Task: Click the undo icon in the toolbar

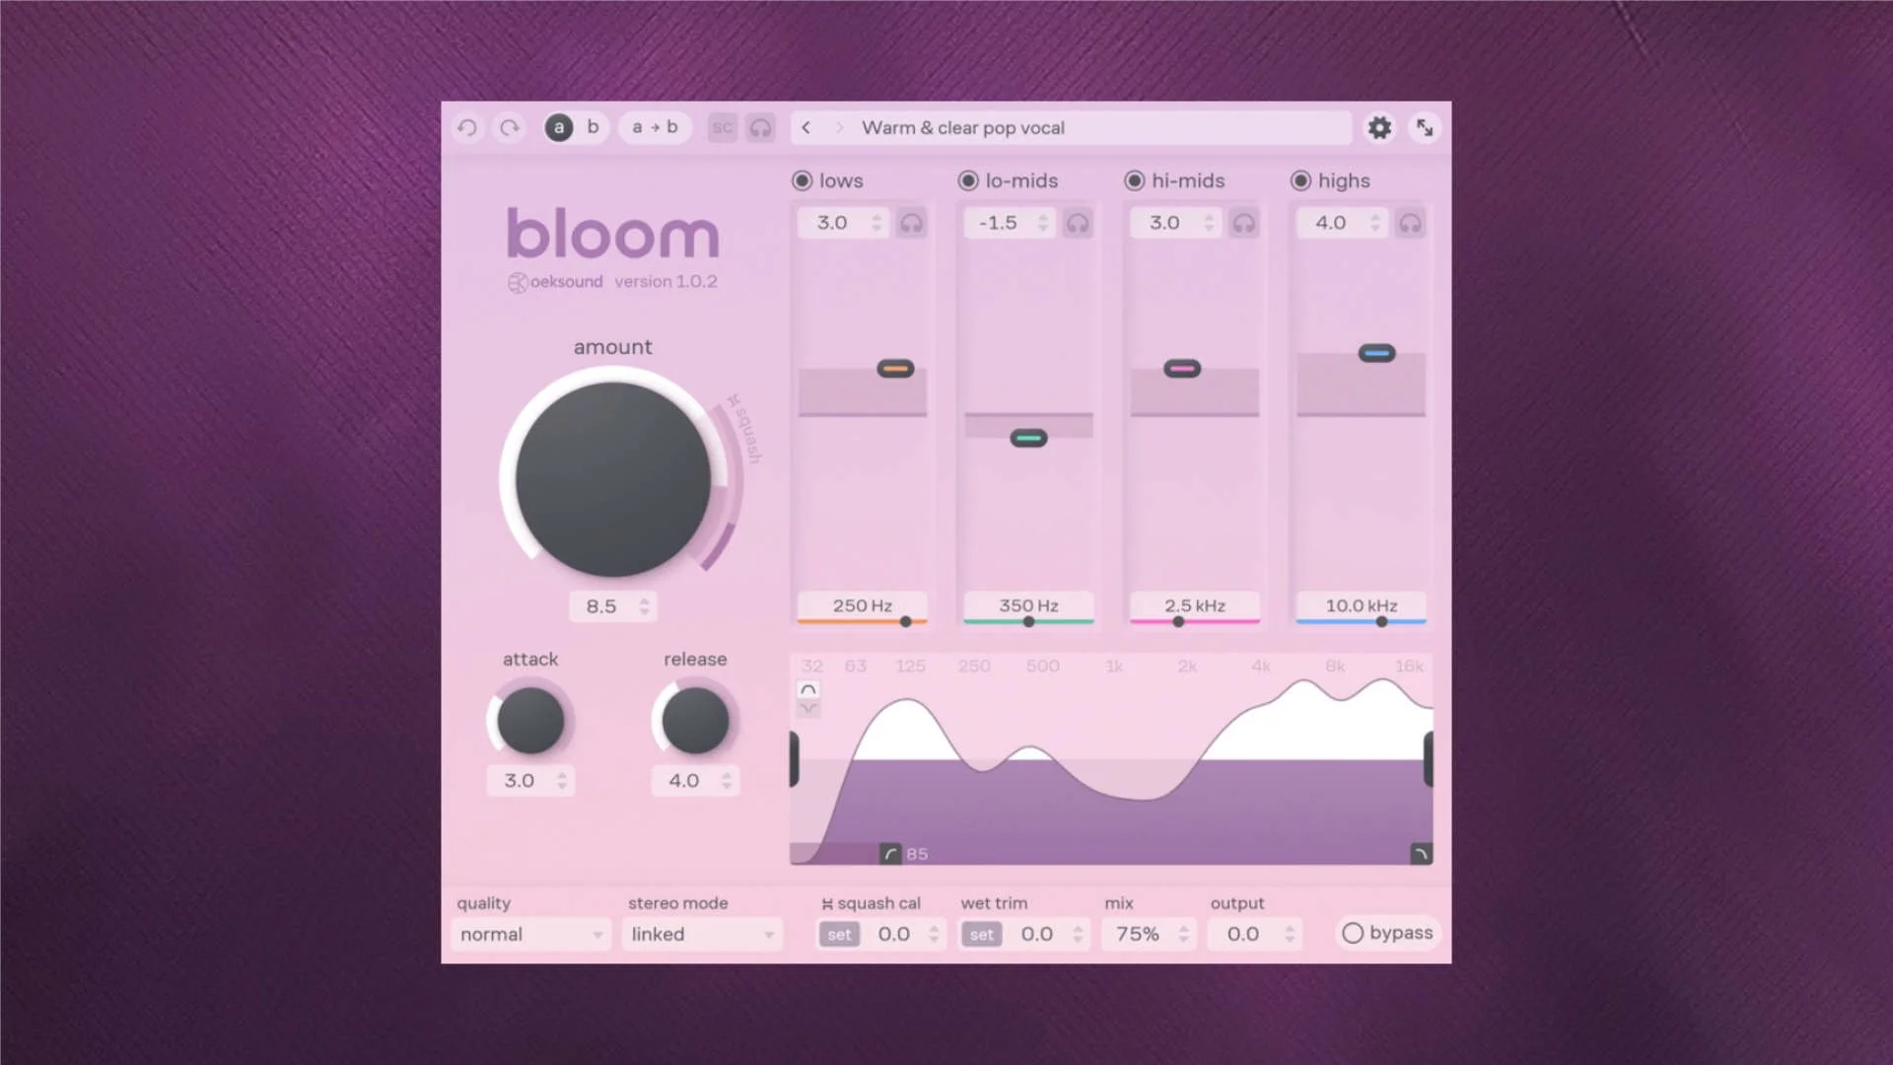Action: [x=467, y=127]
